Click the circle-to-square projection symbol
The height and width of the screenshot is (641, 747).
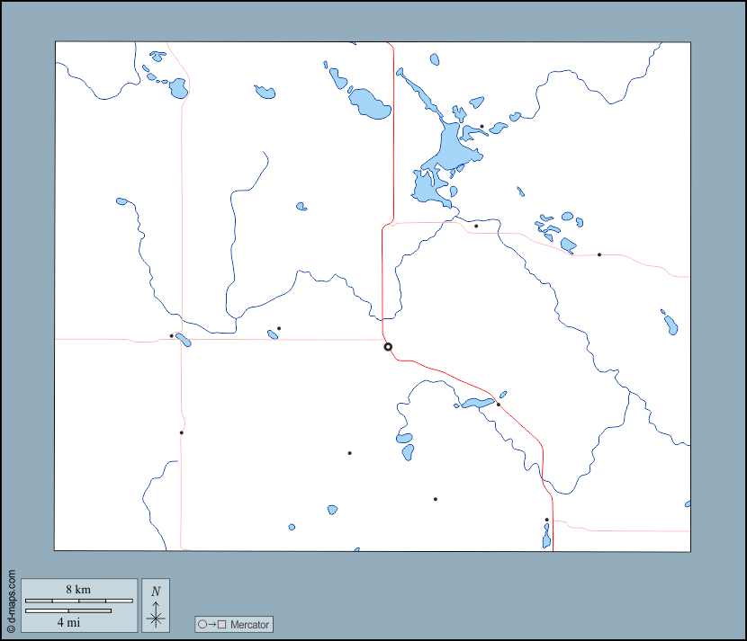212,624
